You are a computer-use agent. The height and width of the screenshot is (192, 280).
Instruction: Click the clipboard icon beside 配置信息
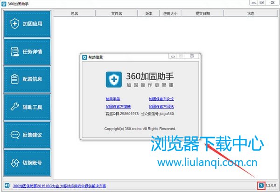14,79
